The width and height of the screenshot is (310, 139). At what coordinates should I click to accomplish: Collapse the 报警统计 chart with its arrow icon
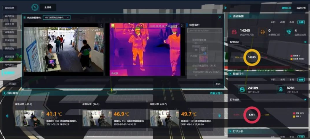pyautogui.click(x=305, y=42)
